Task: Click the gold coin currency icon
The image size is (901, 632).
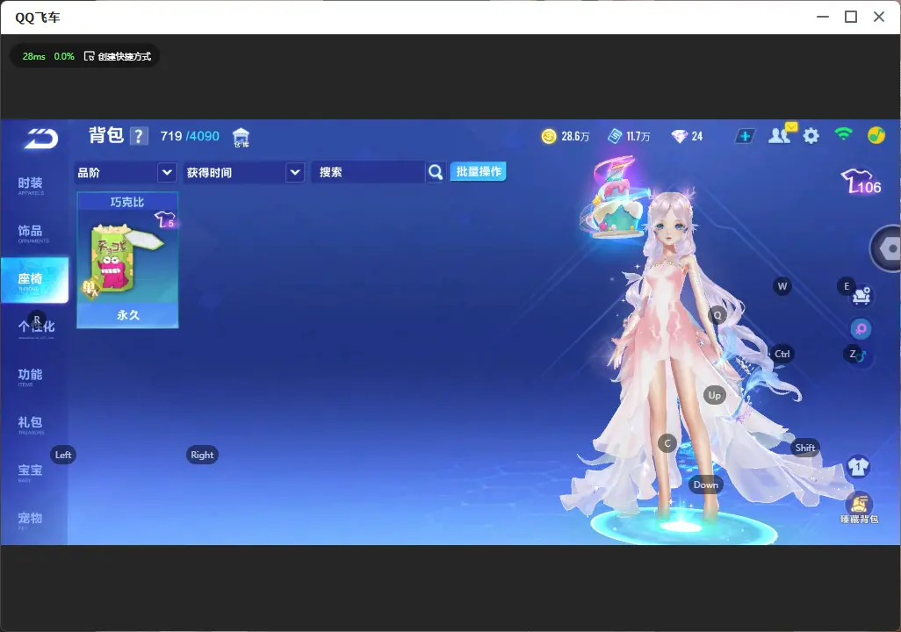Action: click(549, 136)
